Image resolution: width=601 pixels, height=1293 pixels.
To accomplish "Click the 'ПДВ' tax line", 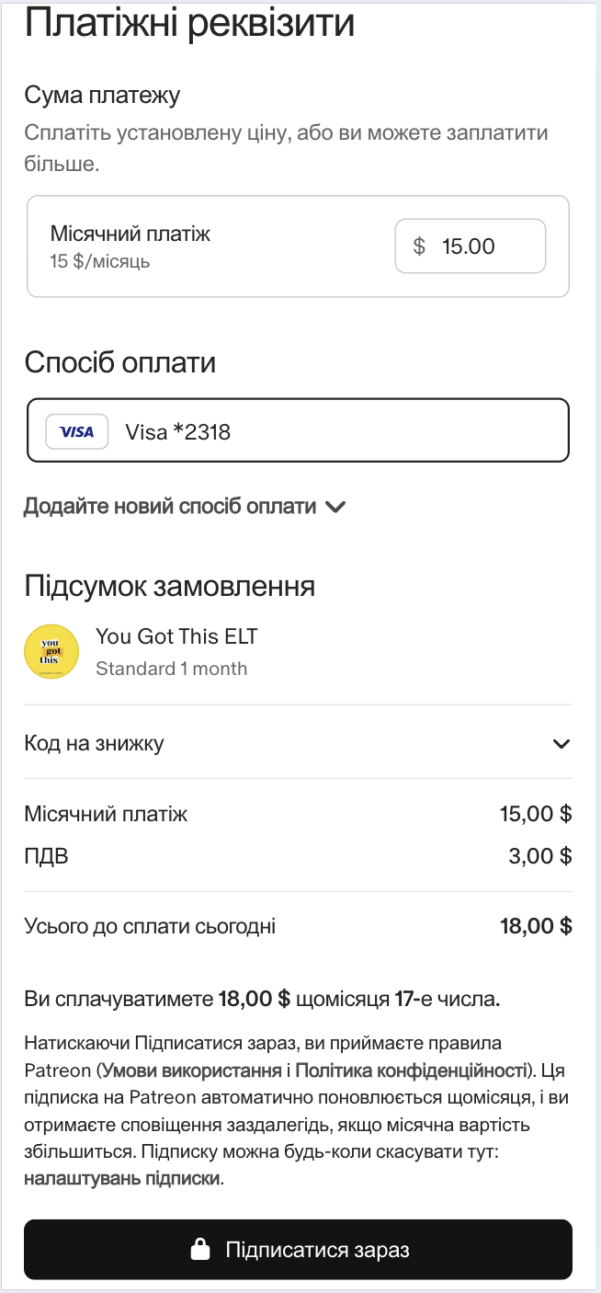I will pos(46,857).
